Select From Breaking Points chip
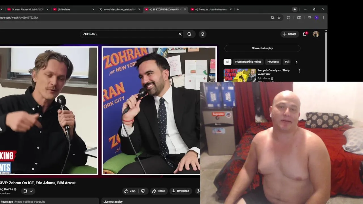The image size is (363, 204). click(248, 62)
